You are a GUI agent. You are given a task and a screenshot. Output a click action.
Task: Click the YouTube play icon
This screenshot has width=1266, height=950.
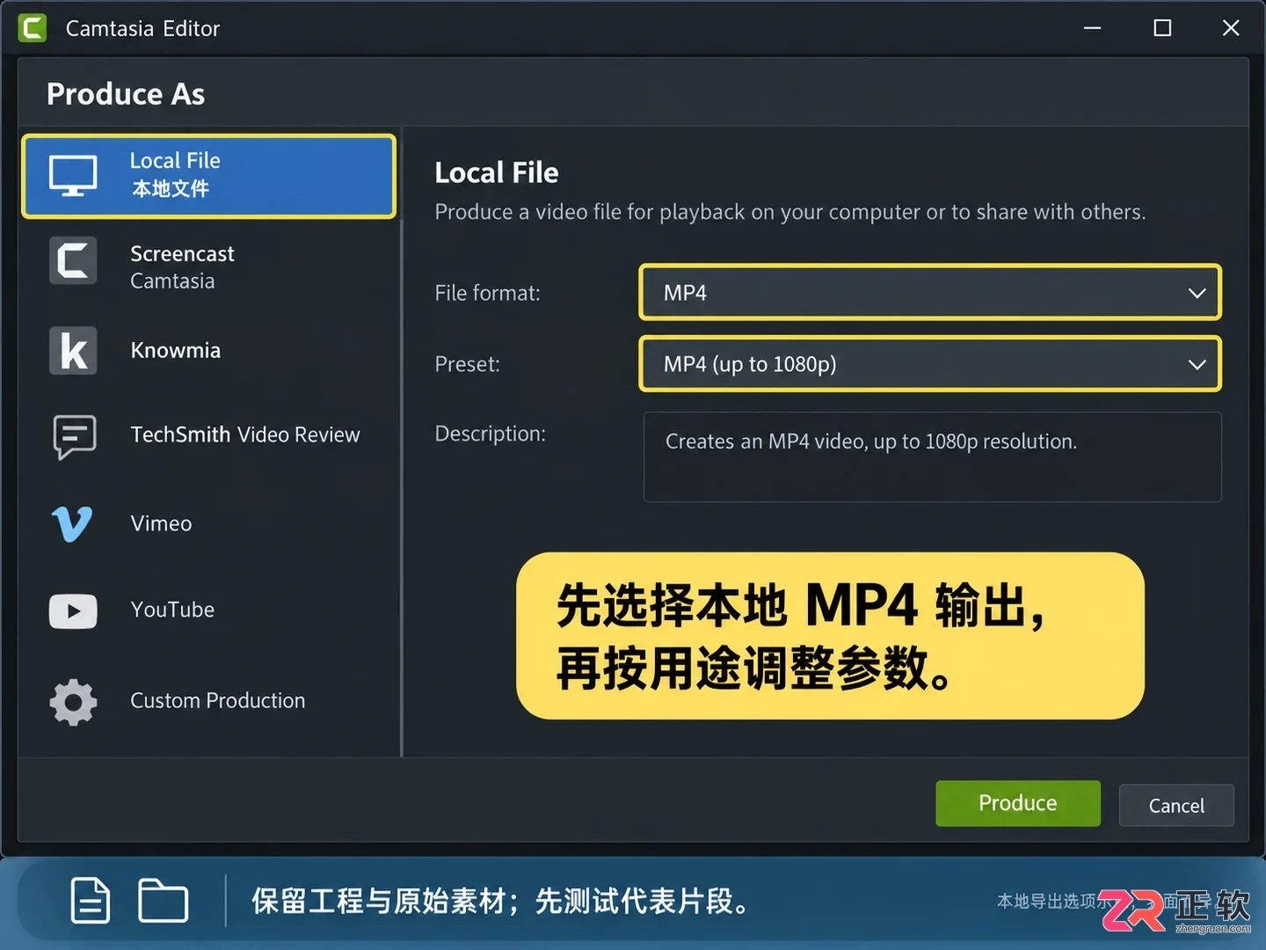[73, 611]
